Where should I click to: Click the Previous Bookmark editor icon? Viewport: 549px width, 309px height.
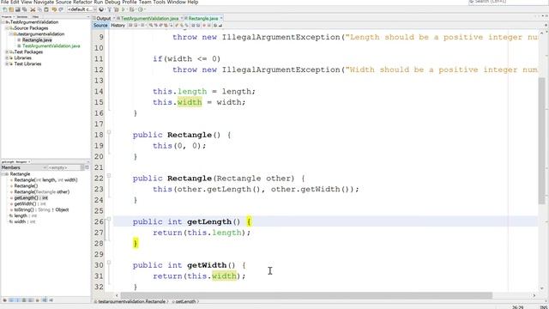click(177, 25)
